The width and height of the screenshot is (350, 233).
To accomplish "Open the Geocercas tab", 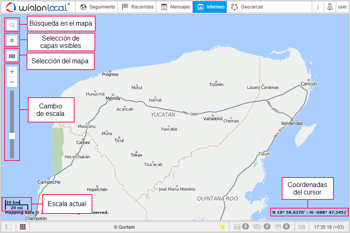I will pyautogui.click(x=247, y=7).
